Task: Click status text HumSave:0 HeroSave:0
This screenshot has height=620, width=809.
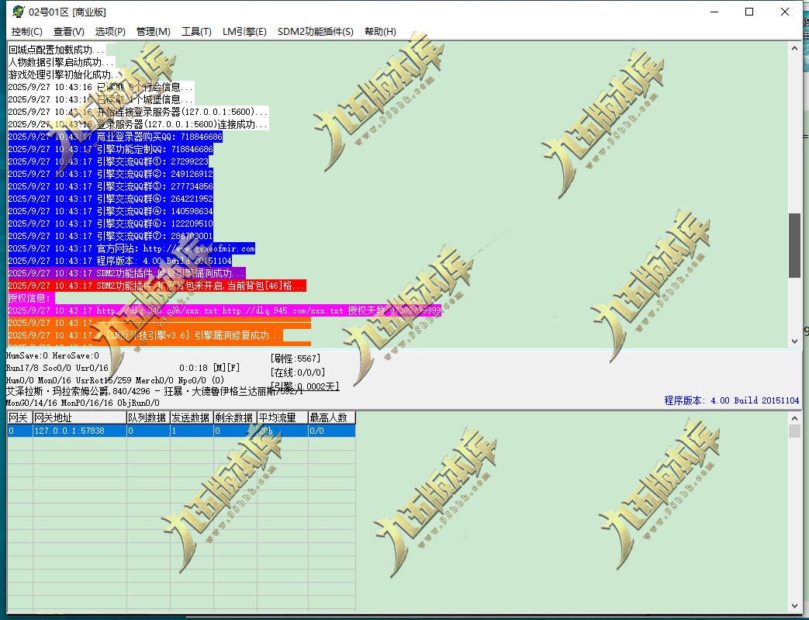Action: 53,355
